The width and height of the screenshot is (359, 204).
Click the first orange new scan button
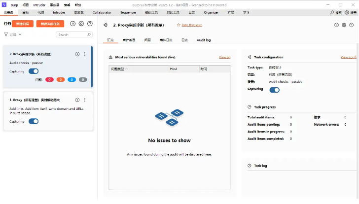click(x=23, y=24)
